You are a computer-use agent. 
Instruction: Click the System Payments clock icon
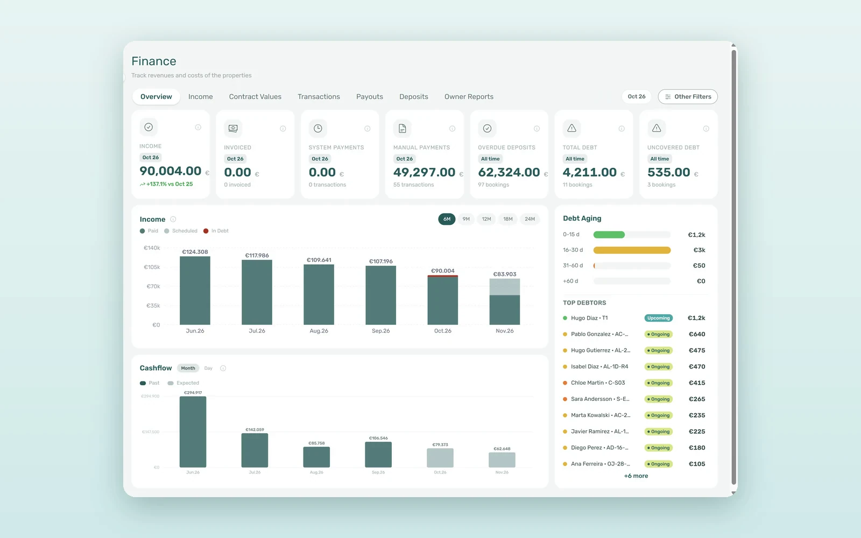tap(318, 128)
